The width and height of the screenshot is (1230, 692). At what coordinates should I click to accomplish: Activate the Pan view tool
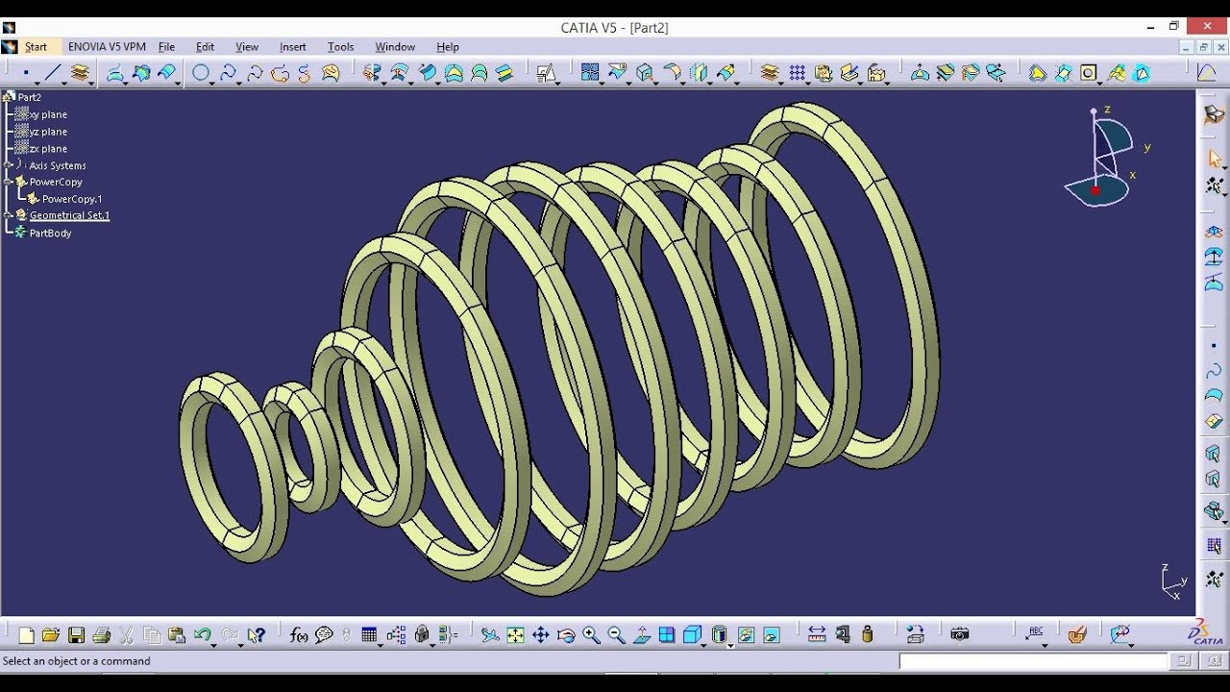coord(540,635)
